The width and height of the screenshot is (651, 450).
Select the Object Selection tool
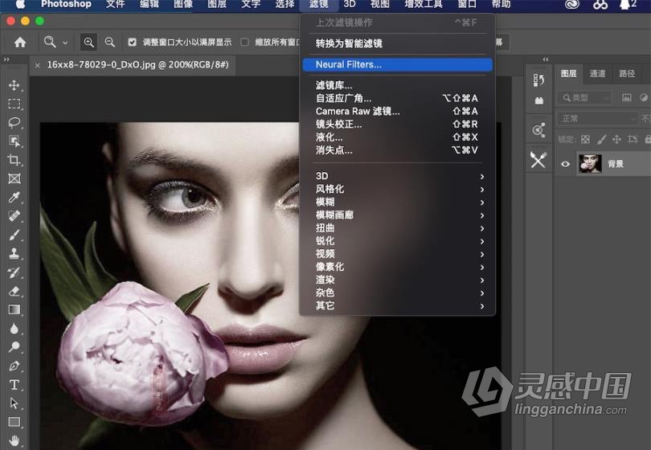(14, 141)
